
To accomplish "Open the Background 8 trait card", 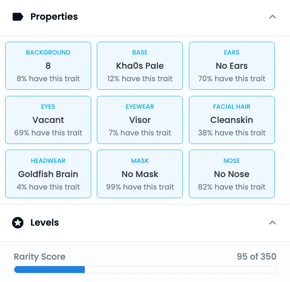I will (48, 66).
